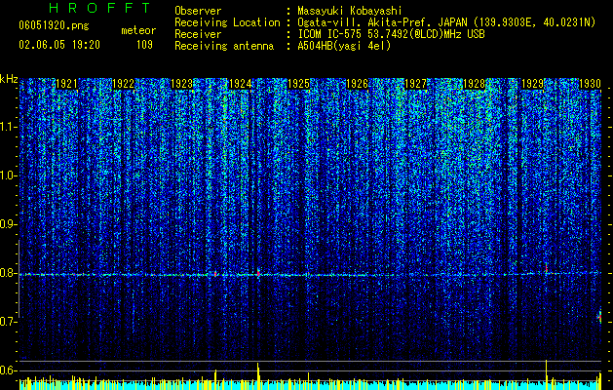Select the filename 06051920.png

point(54,25)
